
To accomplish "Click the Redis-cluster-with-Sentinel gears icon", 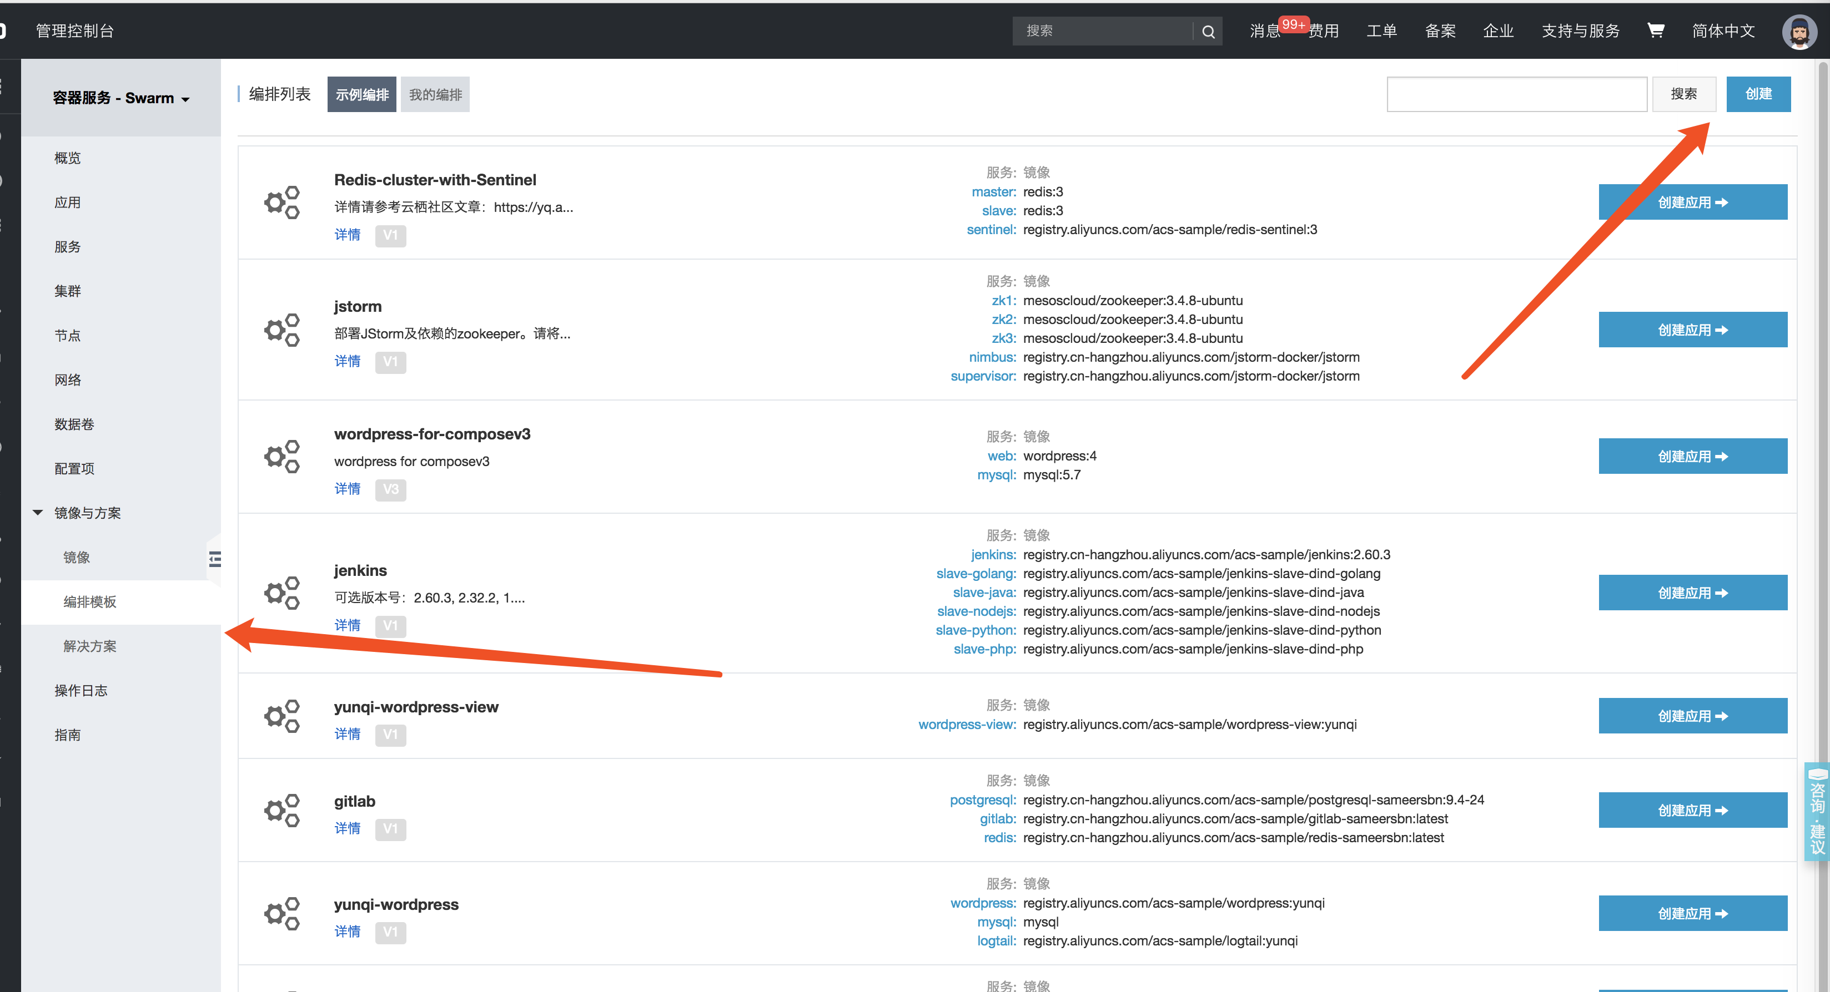I will 282,203.
